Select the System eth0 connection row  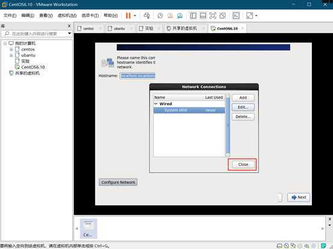(189, 110)
